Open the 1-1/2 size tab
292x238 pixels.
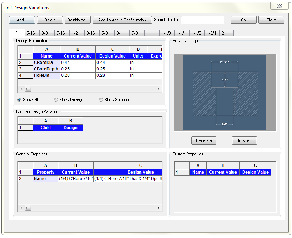196,33
